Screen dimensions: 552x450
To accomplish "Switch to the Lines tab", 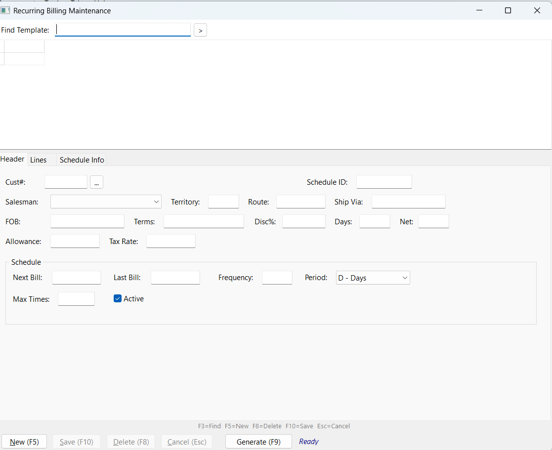I will (x=39, y=160).
